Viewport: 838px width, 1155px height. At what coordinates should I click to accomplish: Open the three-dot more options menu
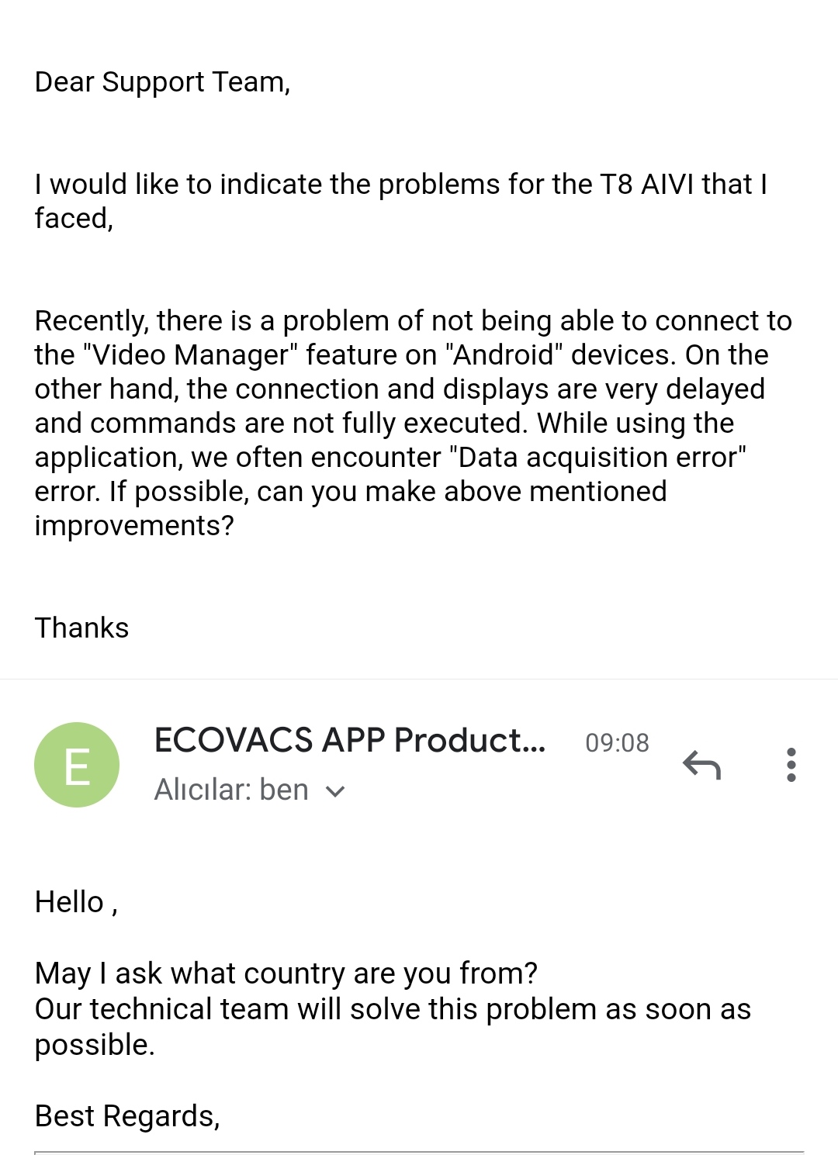pos(791,765)
